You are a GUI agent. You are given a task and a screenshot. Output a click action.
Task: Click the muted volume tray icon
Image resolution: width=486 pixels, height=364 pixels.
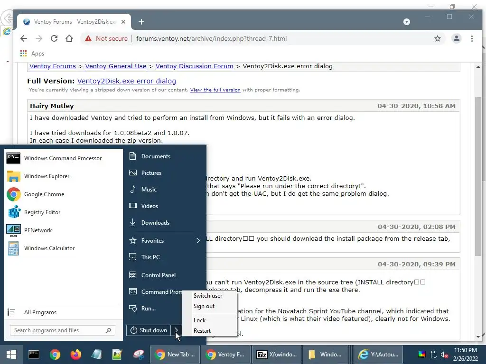444,355
